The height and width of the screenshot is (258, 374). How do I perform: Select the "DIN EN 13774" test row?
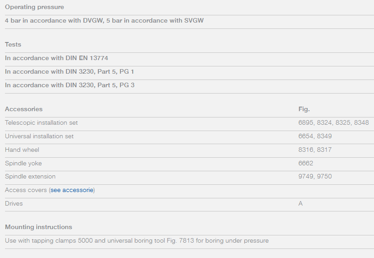(57, 58)
